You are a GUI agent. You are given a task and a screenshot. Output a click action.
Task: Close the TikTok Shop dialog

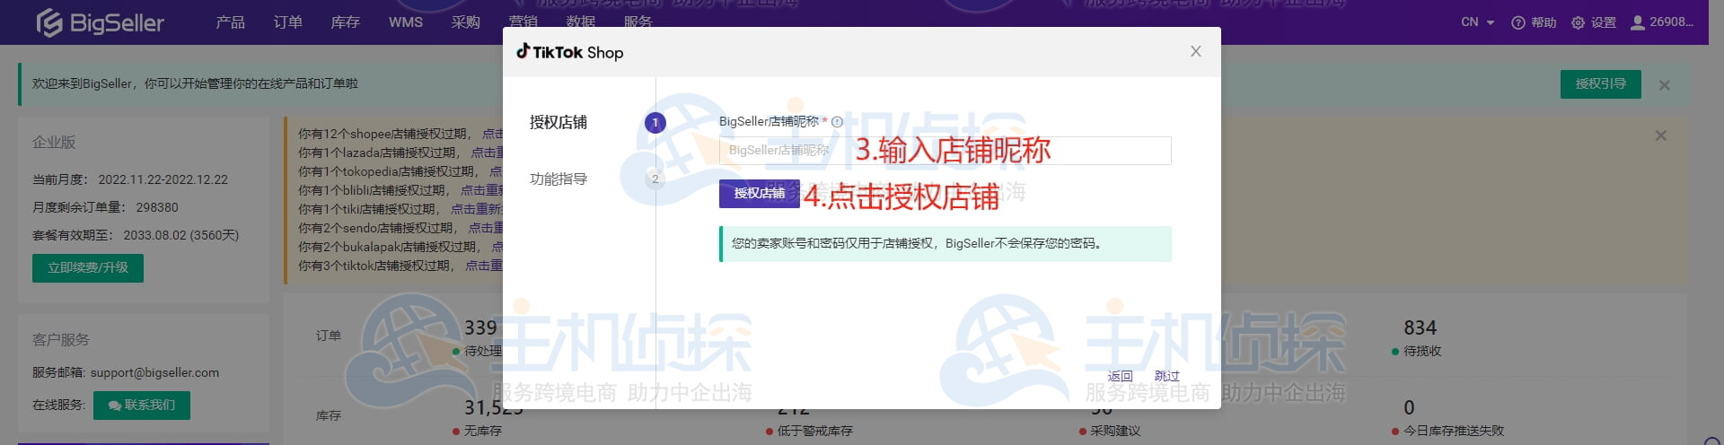(1195, 51)
